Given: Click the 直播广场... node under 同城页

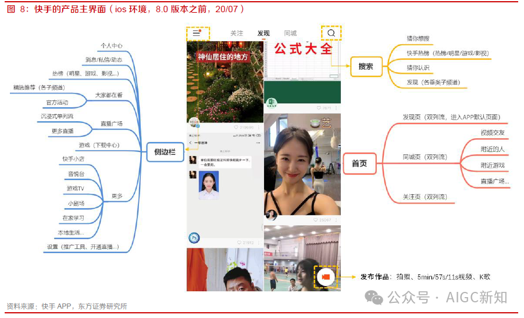Looking at the screenshot, I should 495,181.
